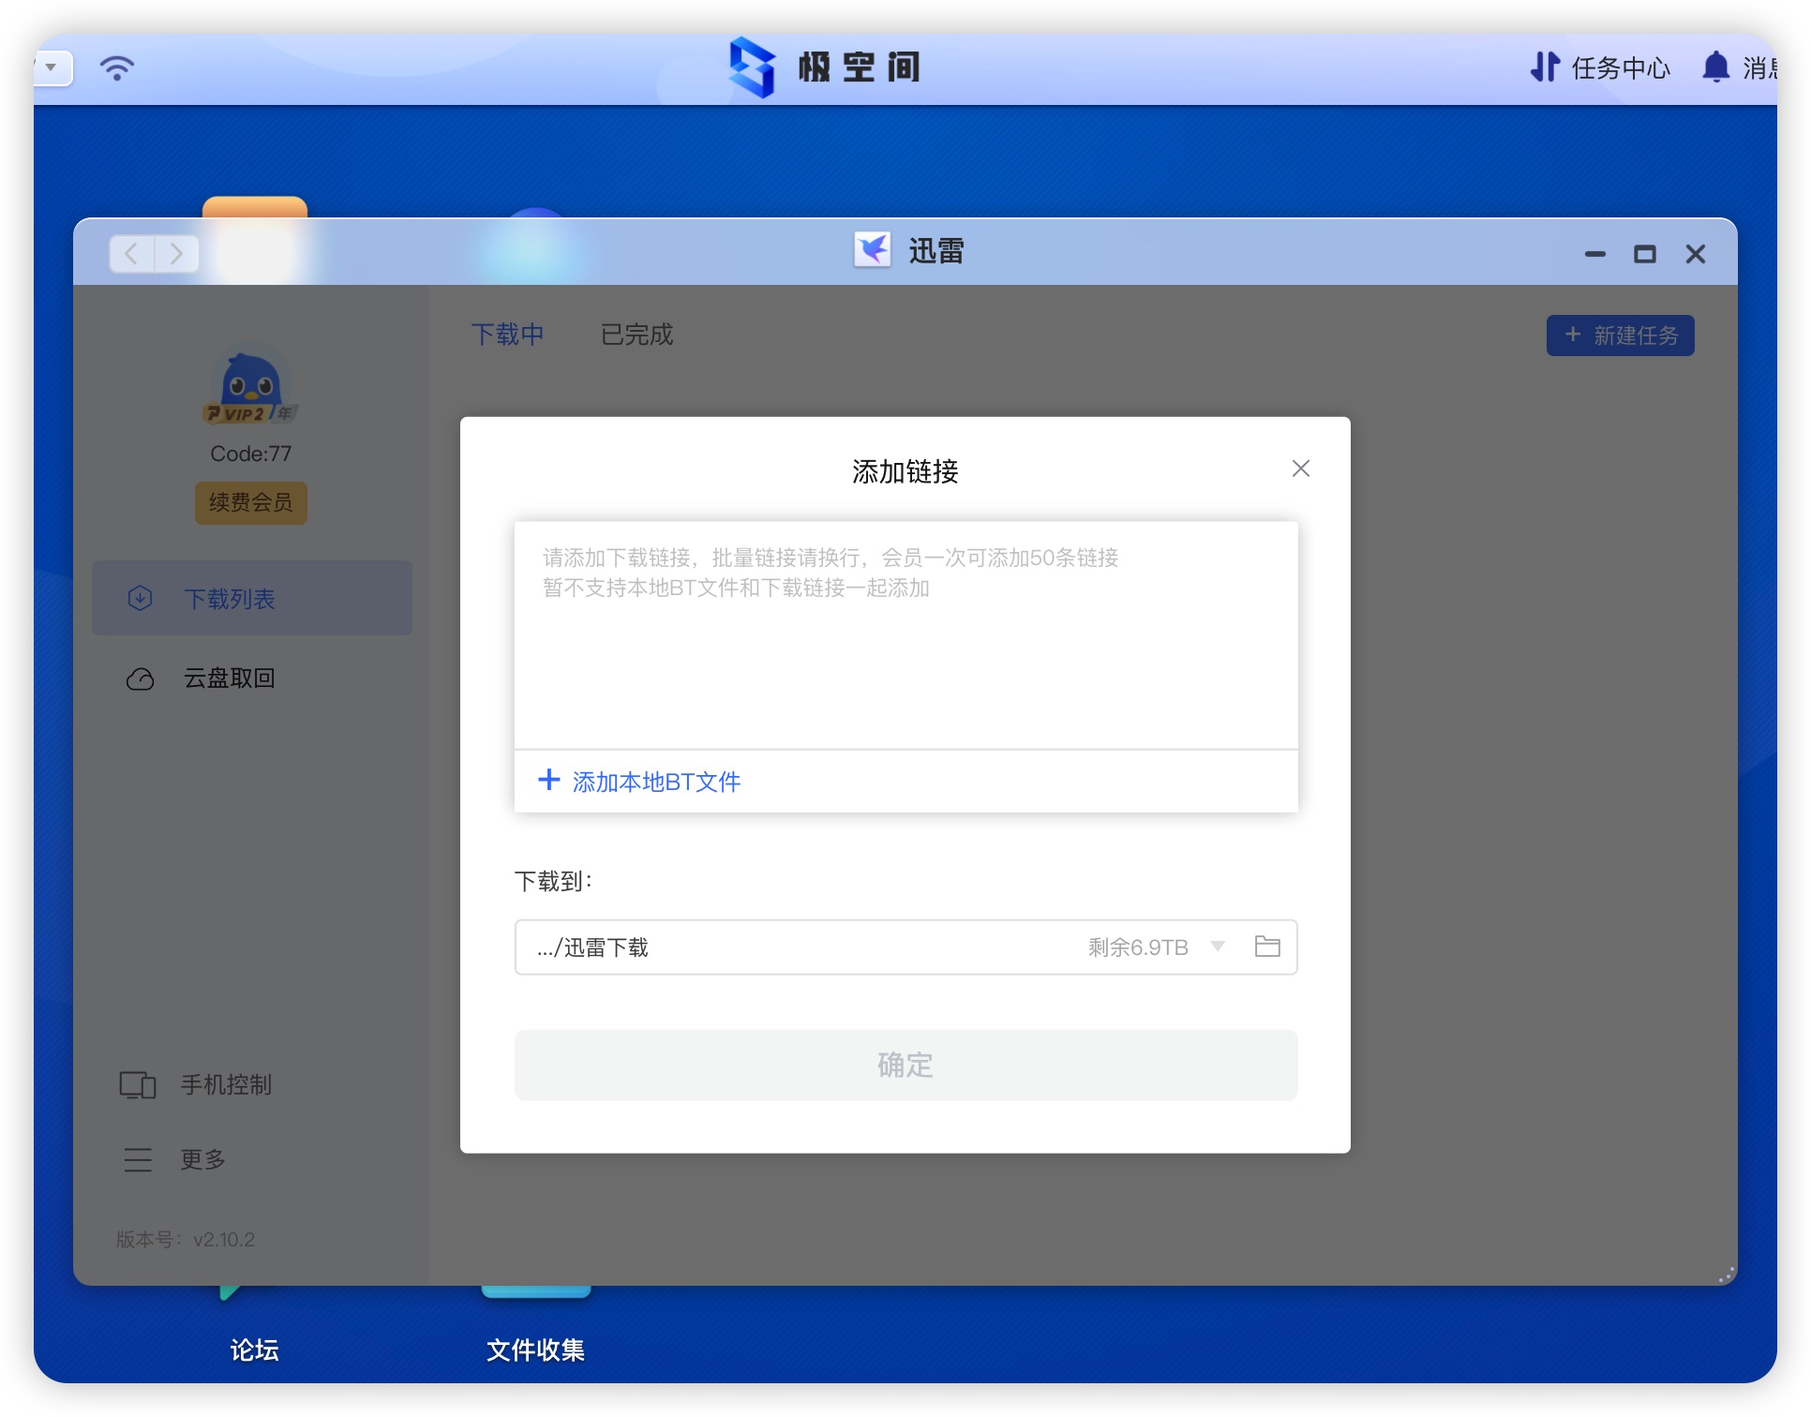Click 添加本地BT文件 link

(655, 782)
